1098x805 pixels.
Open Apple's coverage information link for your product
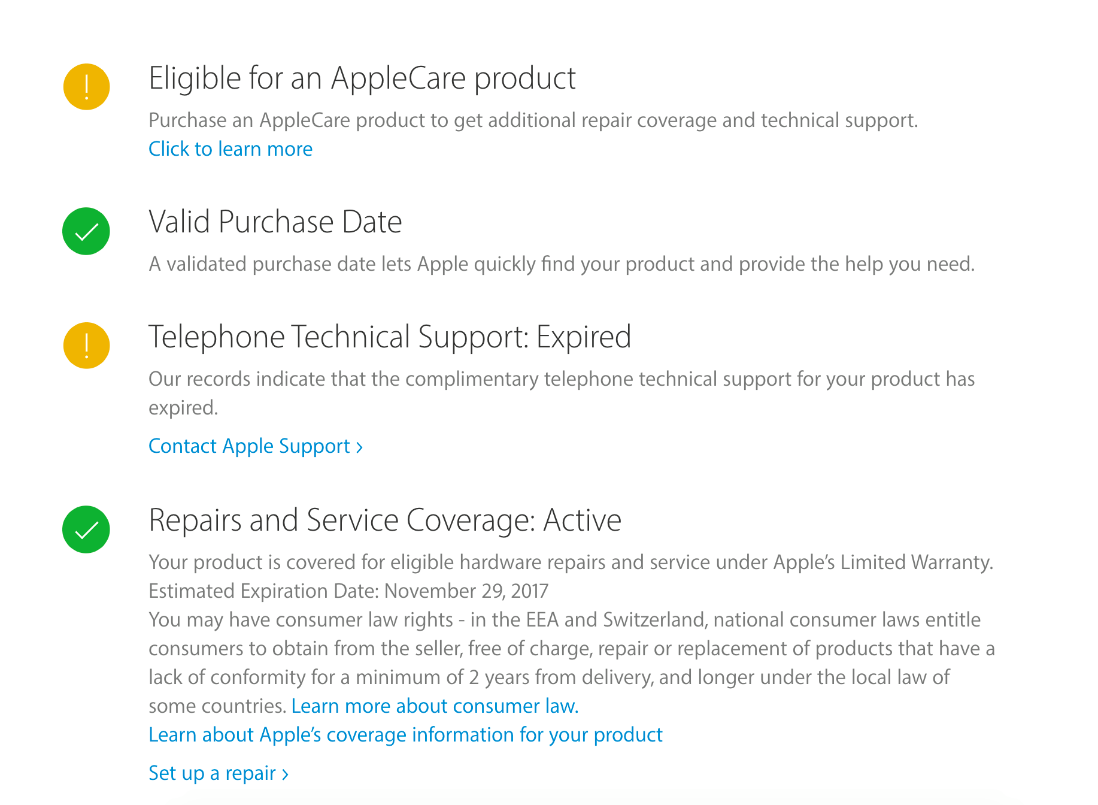[405, 735]
